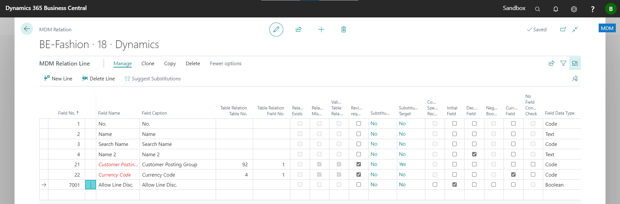
Task: Click the edit pencil icon
Action: tap(276, 29)
